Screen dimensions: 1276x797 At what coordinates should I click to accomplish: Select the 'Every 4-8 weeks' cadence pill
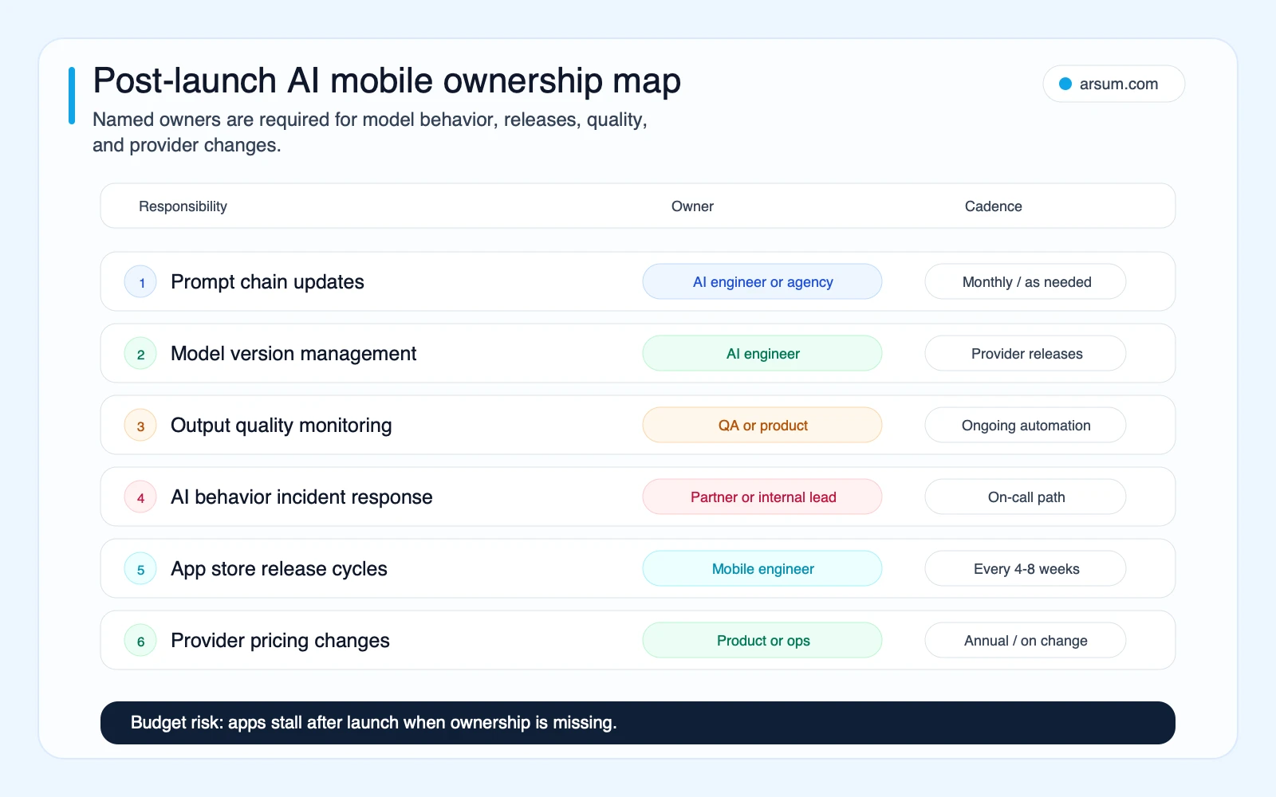click(1026, 568)
